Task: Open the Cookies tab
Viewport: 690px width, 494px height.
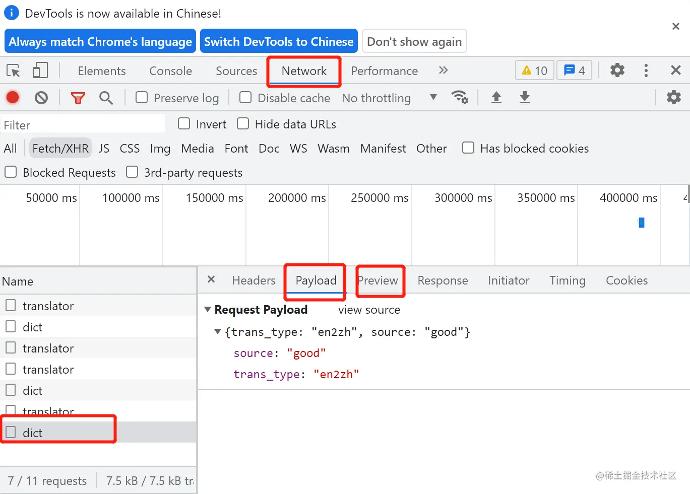Action: pyautogui.click(x=626, y=280)
